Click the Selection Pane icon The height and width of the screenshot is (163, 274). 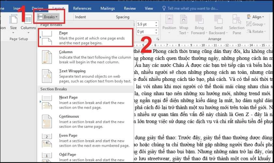(237, 19)
